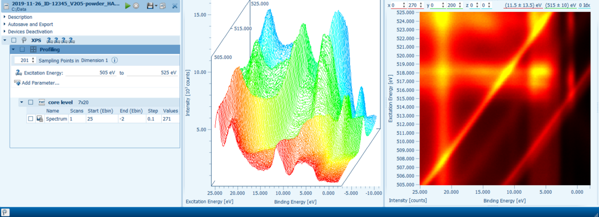Select the End (Ebin) cell showing -2
This screenshot has width=599, height=217.
point(132,119)
